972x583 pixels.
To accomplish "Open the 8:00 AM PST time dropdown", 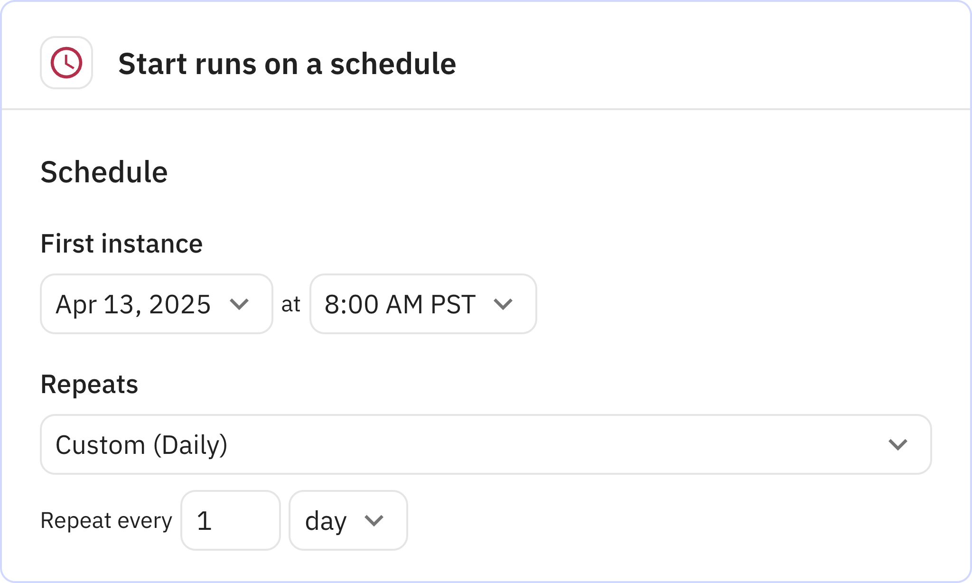I will (x=422, y=304).
